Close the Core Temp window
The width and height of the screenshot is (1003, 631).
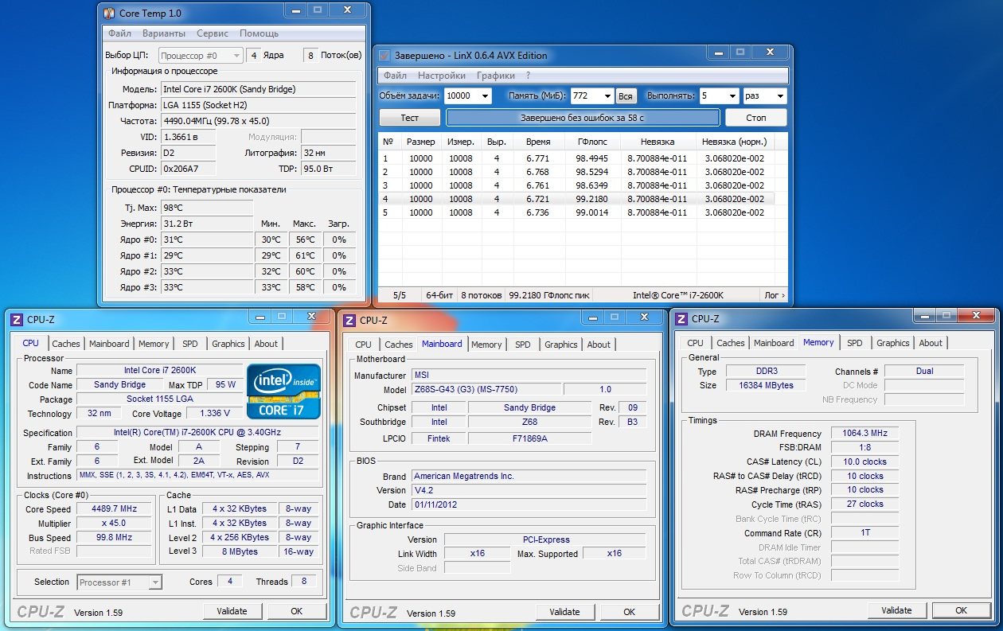coord(347,11)
